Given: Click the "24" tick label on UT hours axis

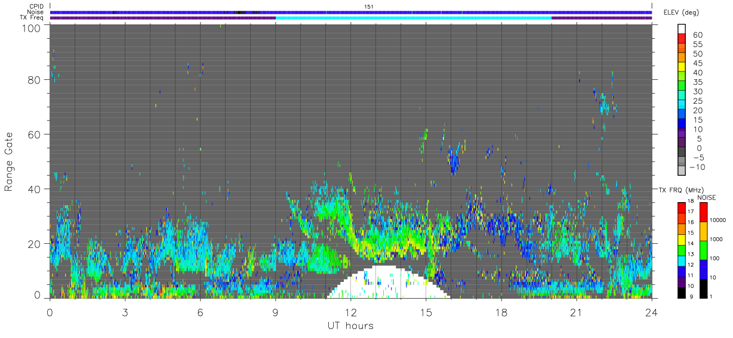Looking at the screenshot, I should (651, 312).
